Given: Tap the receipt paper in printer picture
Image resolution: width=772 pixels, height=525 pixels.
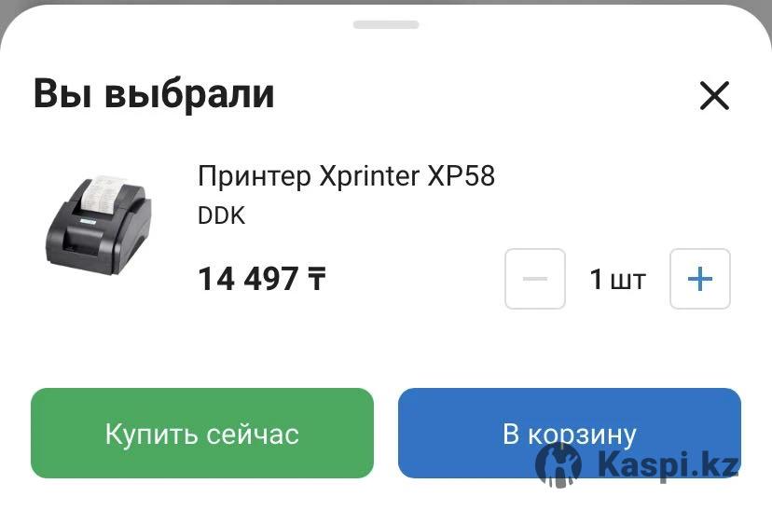Looking at the screenshot, I should tap(103, 193).
